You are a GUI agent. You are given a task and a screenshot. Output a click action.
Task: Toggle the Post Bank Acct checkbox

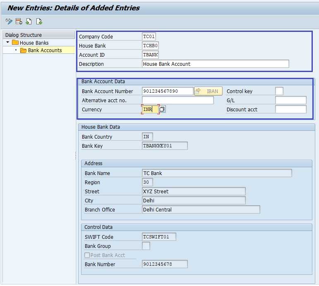click(x=87, y=255)
